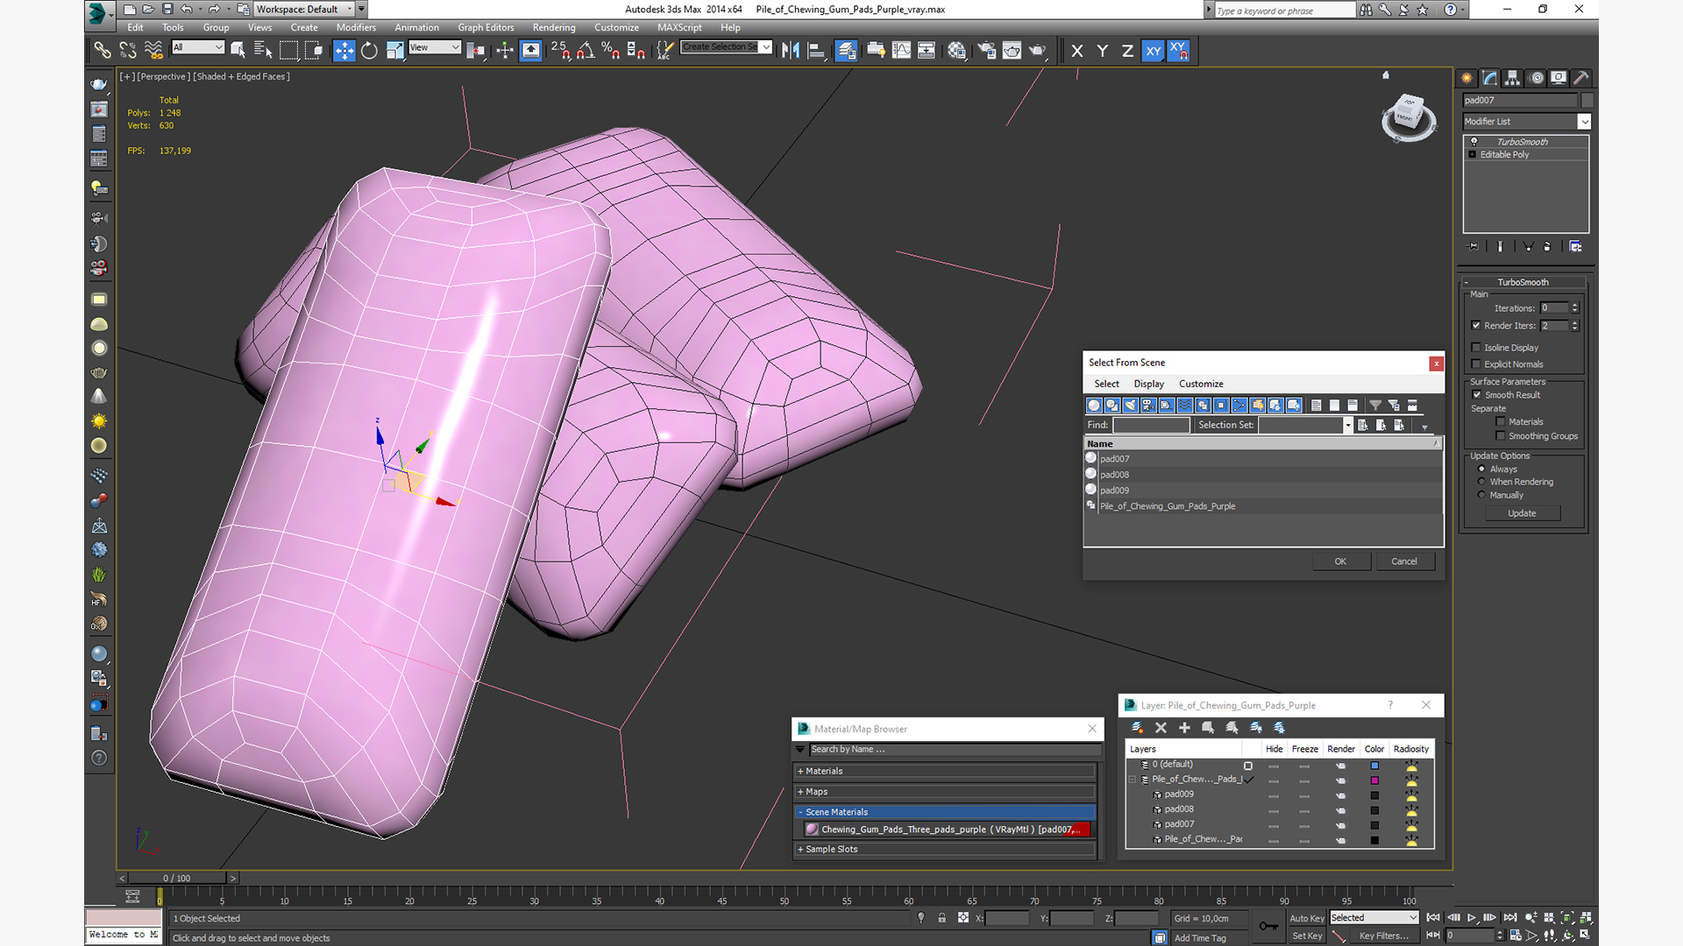Open the View reference coordinate dropdown
The image size is (1683, 946).
[435, 47]
